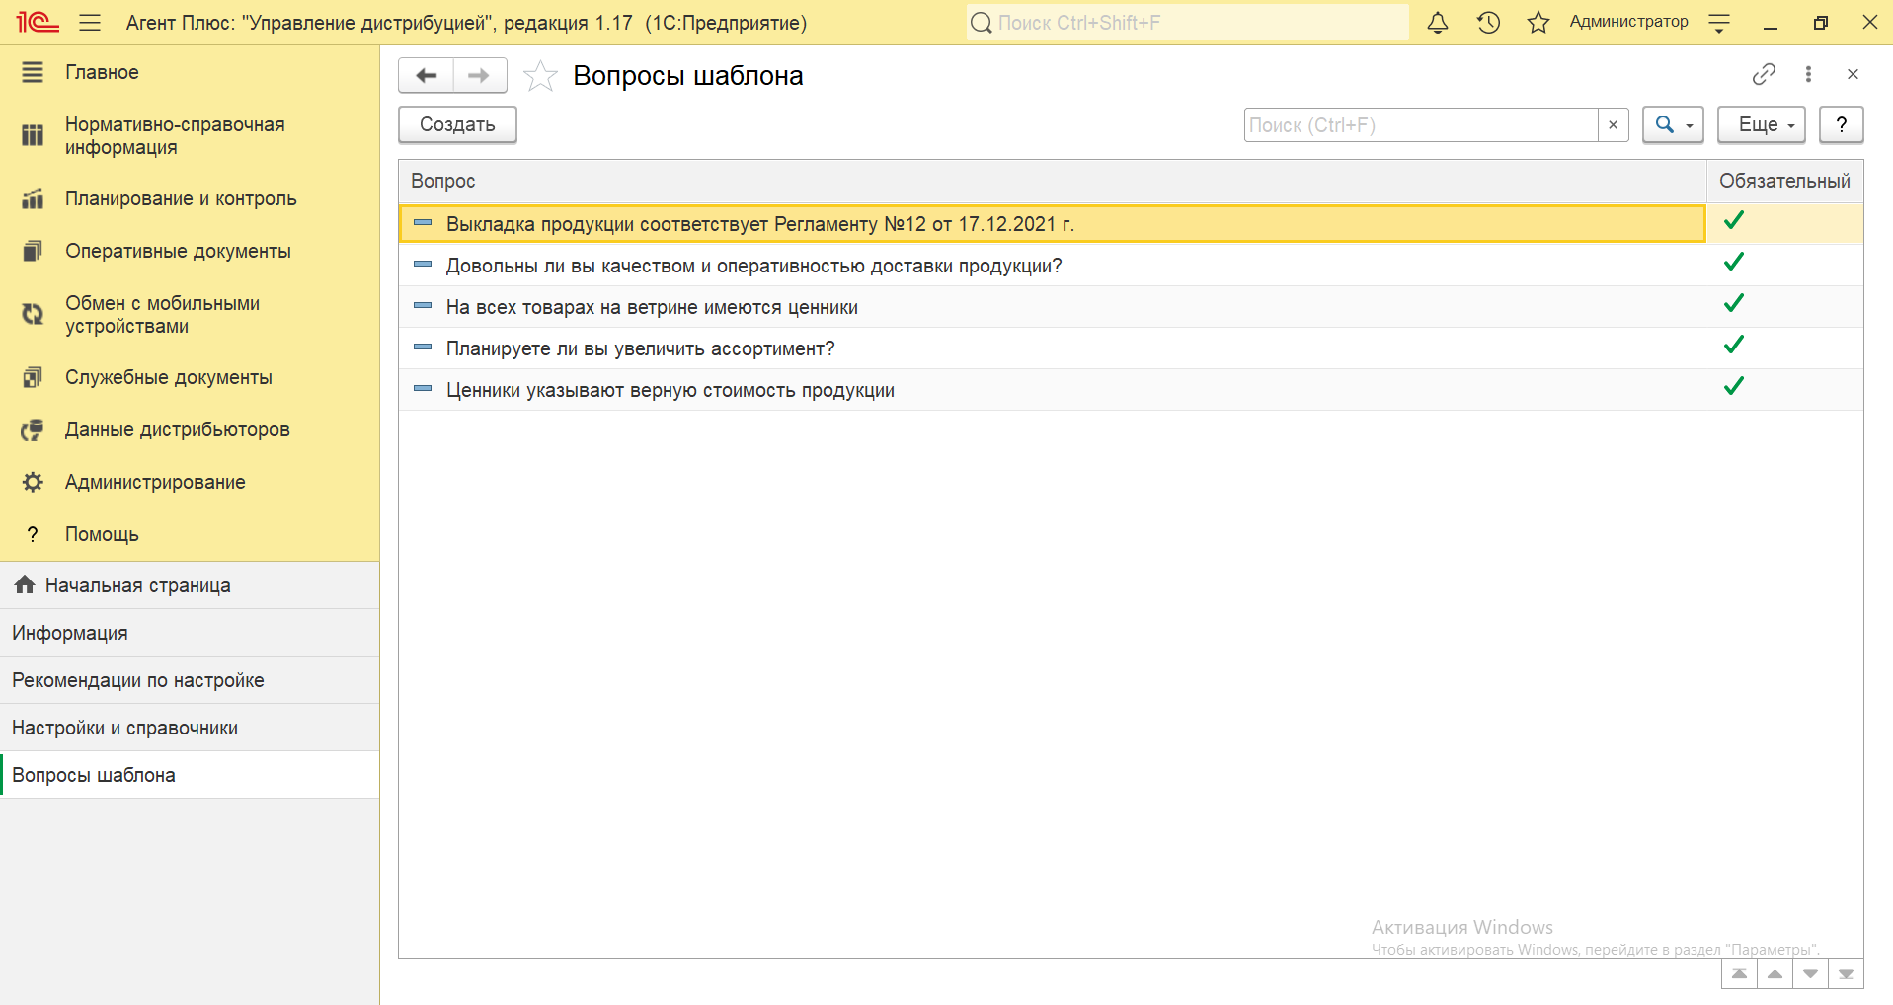1893x1005 pixels.
Task: Open the service settings dropdown next to Администратор
Action: (1719, 23)
